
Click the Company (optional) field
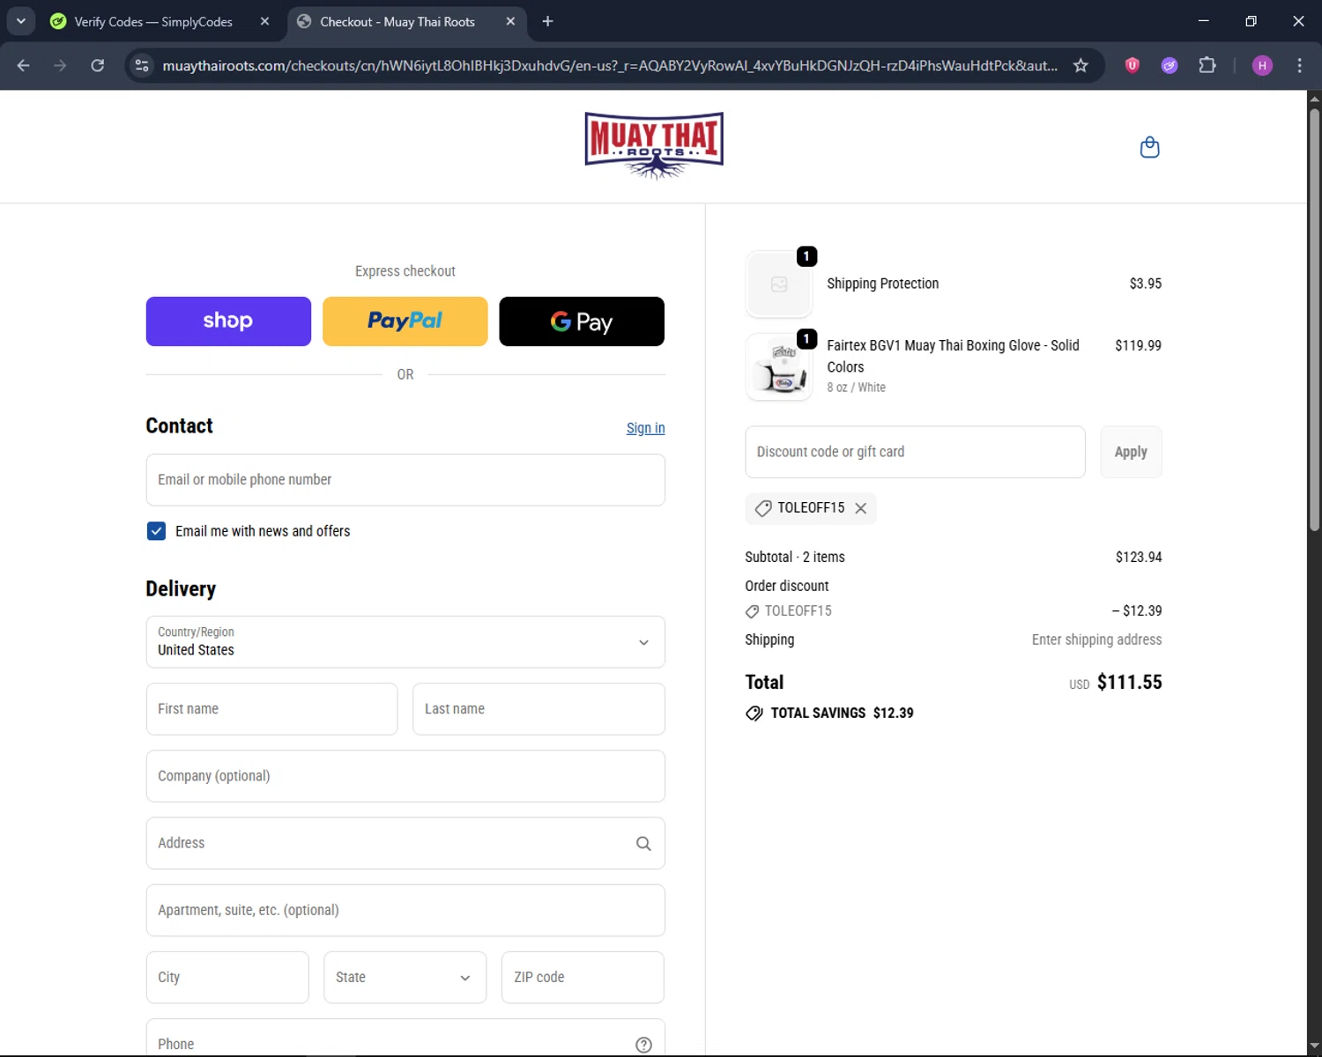tap(405, 776)
